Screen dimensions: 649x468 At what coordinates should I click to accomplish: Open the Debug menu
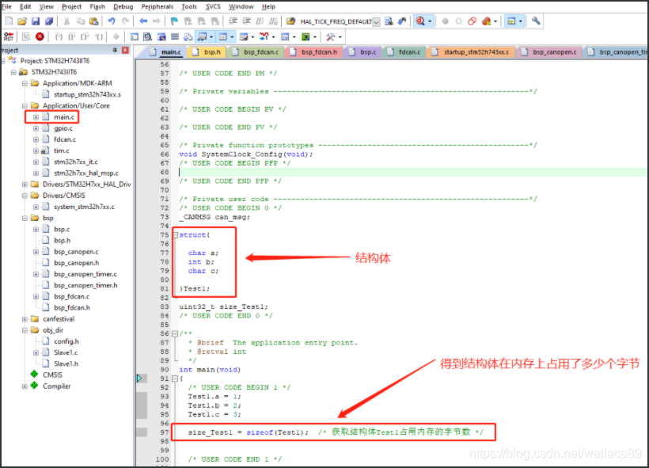click(123, 6)
